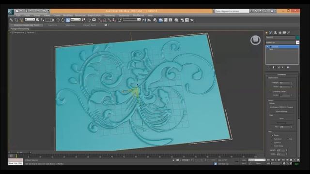Select the Cylindrical map radio button
Screen dimensions: 310x174
pos(272,139)
